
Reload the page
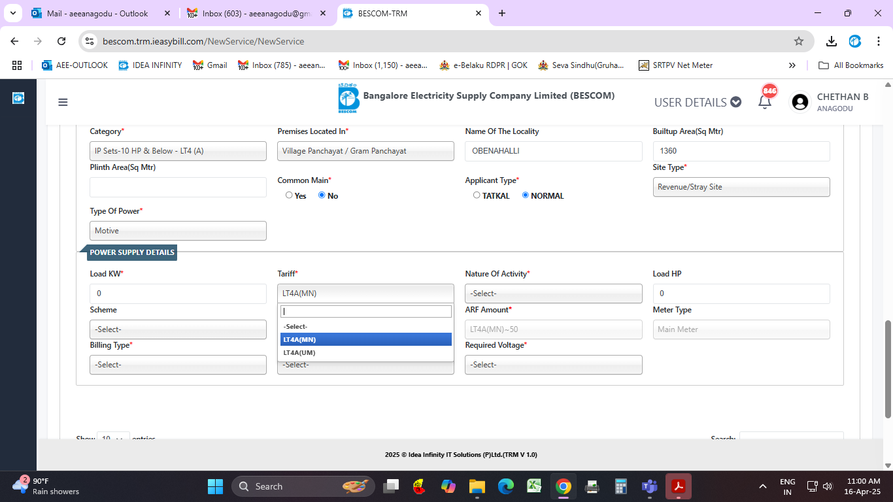tap(61, 41)
